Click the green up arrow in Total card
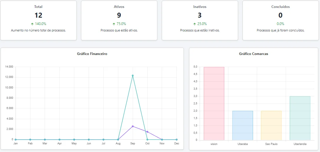Viewport: 320px width, 152px height. click(x=32, y=24)
